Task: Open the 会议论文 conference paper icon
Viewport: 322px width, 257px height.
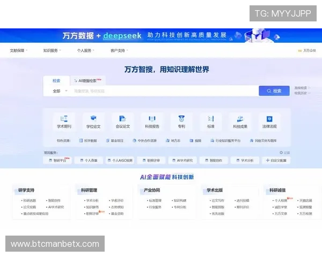Action: [122, 119]
